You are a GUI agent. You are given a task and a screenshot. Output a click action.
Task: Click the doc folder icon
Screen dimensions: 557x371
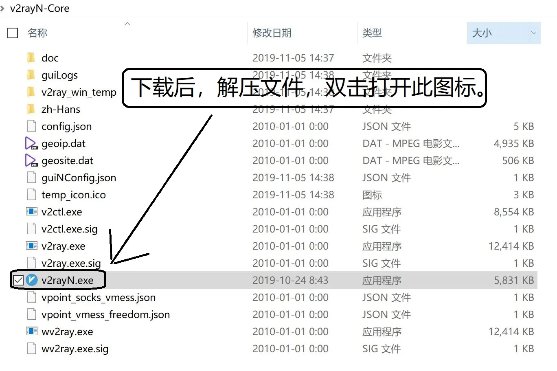coord(31,58)
